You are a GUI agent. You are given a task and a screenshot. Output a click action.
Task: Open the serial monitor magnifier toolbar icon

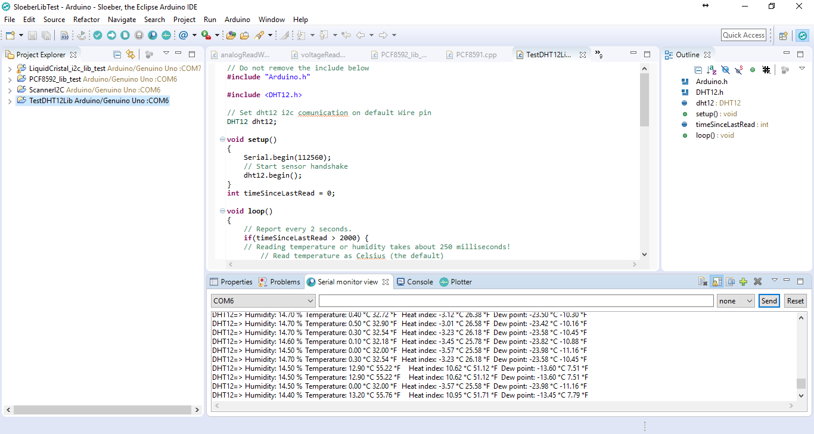click(x=153, y=35)
